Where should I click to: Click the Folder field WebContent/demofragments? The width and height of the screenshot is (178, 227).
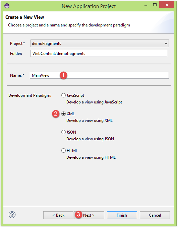(99, 54)
